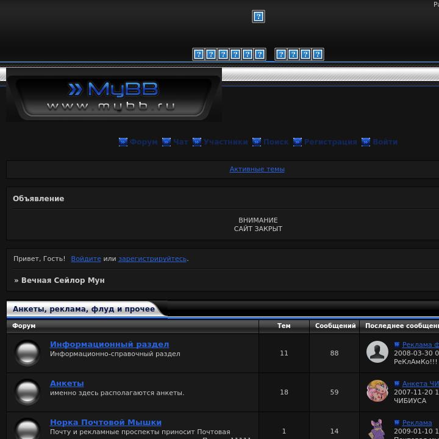Click the last icon in the six-icon group
This screenshot has width=439, height=439.
pos(260,54)
